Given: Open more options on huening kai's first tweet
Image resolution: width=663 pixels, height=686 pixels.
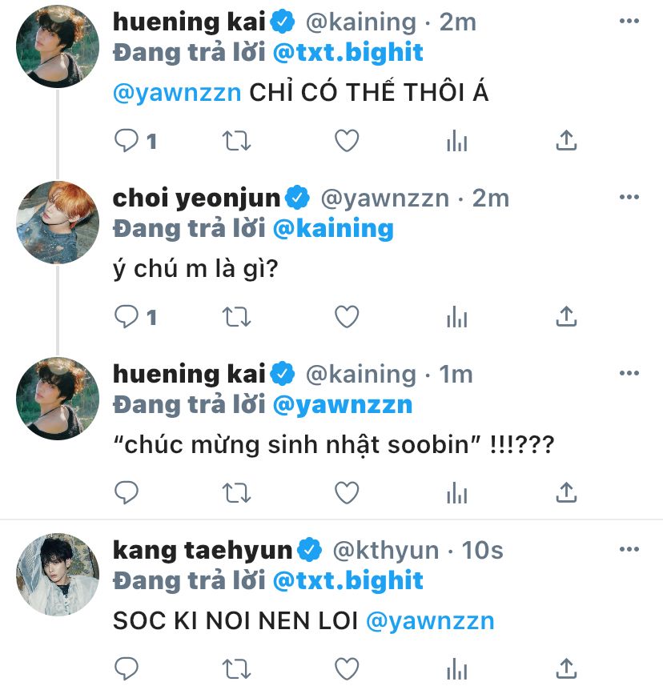Looking at the screenshot, I should pyautogui.click(x=630, y=22).
